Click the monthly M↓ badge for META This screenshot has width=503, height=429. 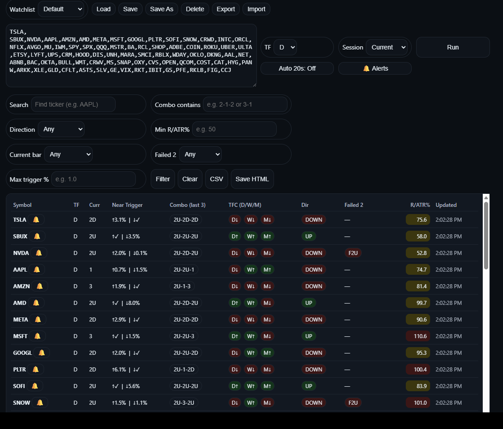(x=267, y=319)
